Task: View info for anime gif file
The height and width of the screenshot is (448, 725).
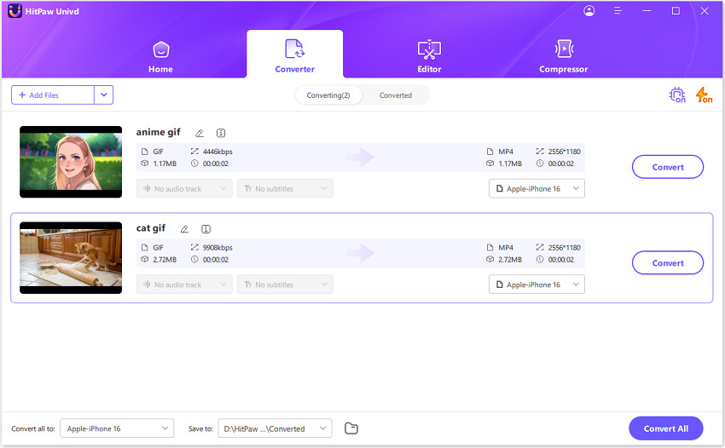Action: 221,133
